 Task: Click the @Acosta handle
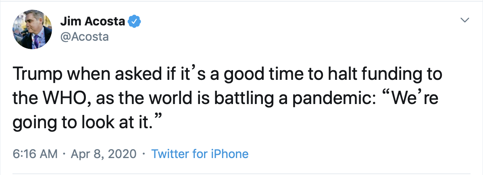(83, 37)
